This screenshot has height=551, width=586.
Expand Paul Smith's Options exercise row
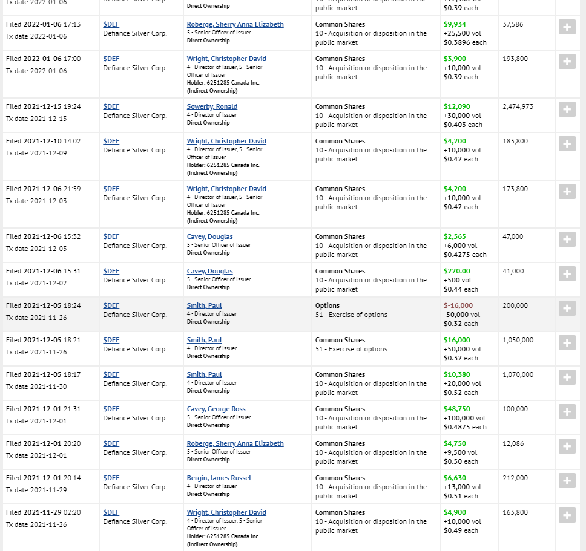point(567,308)
